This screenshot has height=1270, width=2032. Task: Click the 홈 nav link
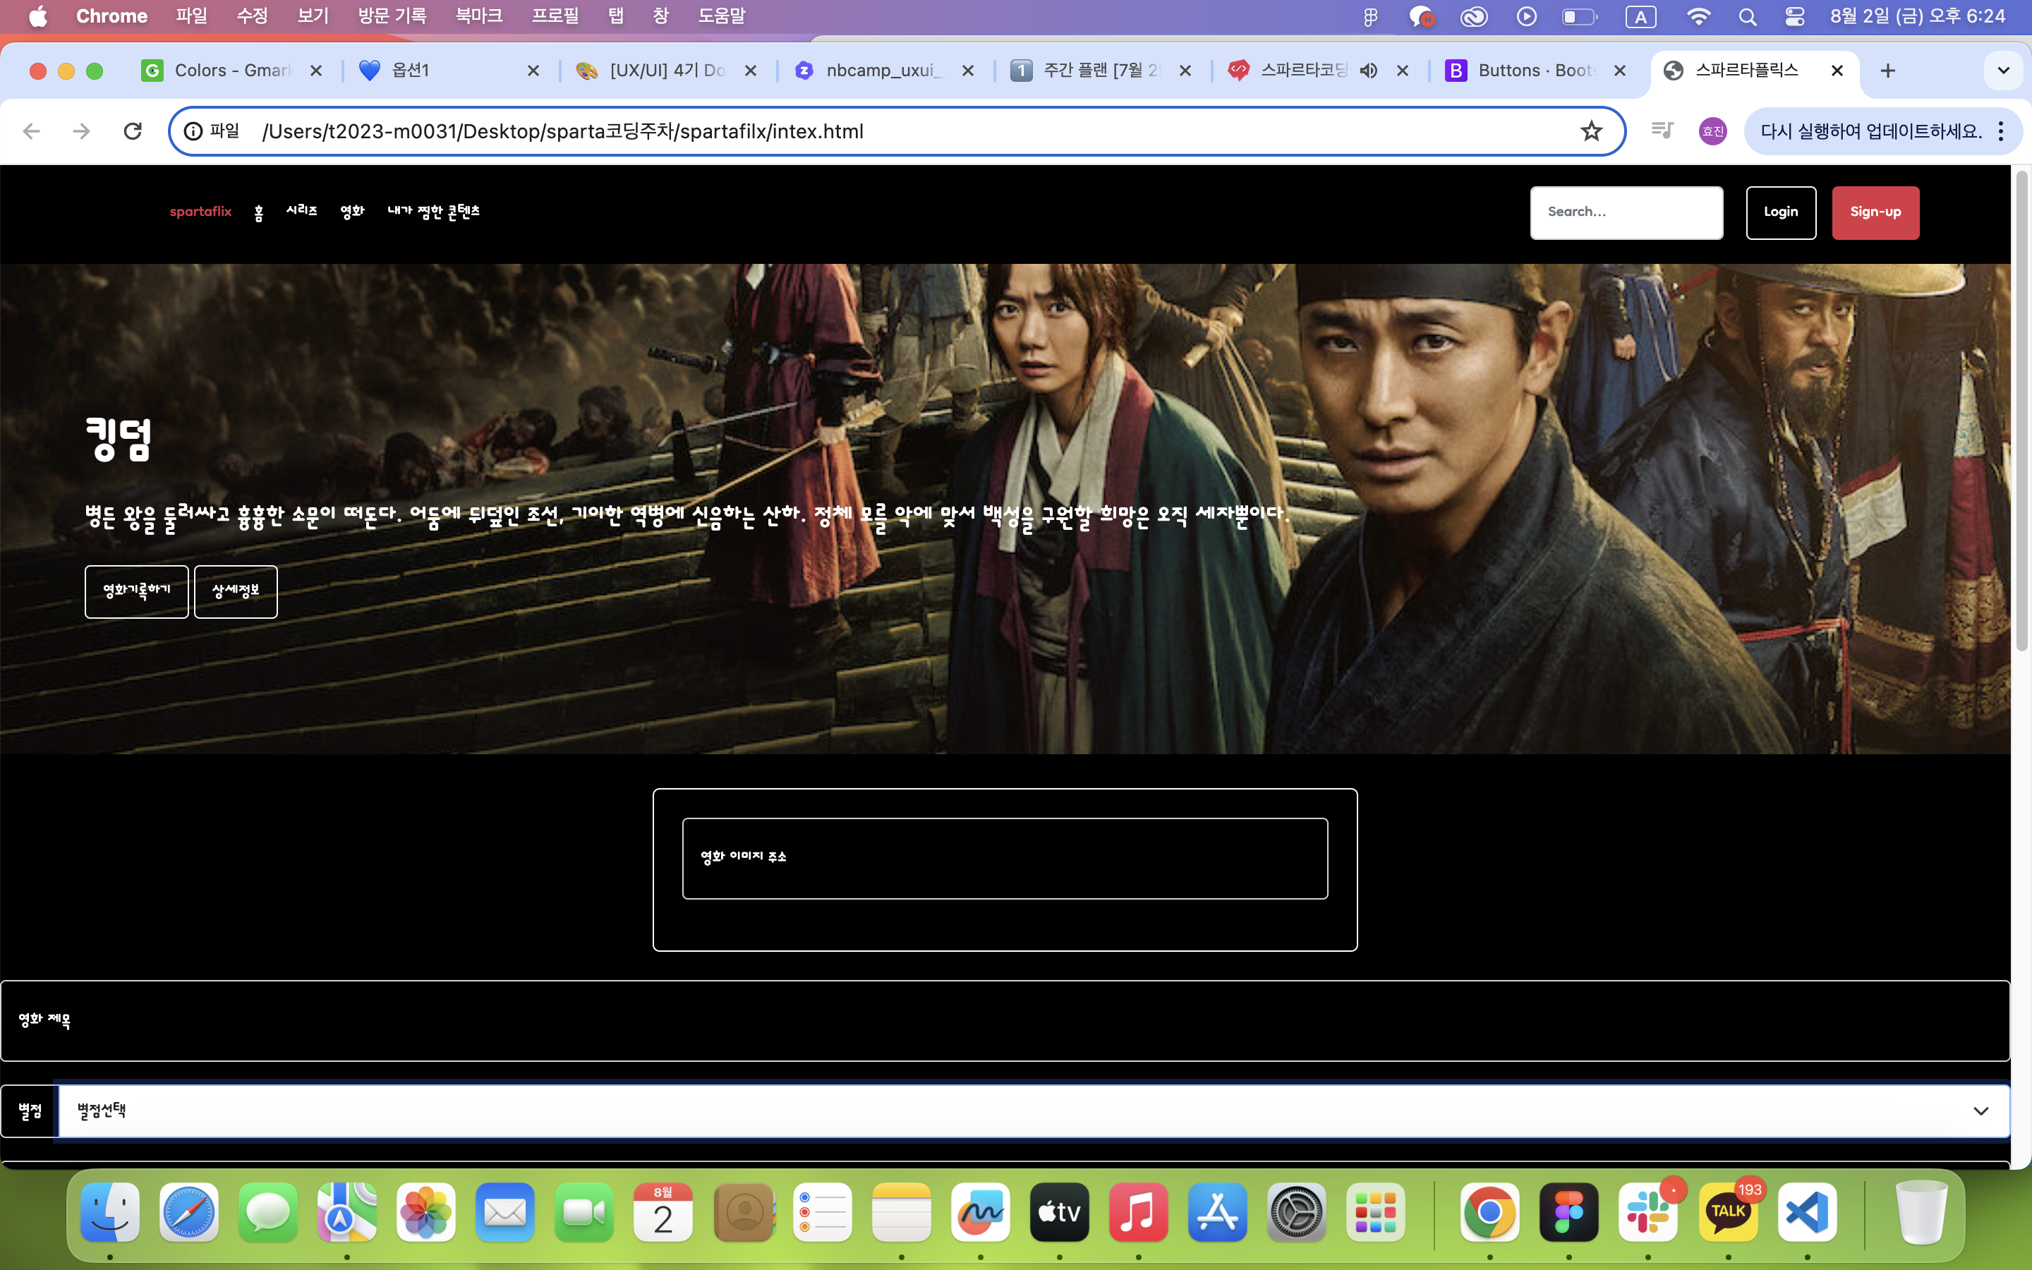coord(259,212)
